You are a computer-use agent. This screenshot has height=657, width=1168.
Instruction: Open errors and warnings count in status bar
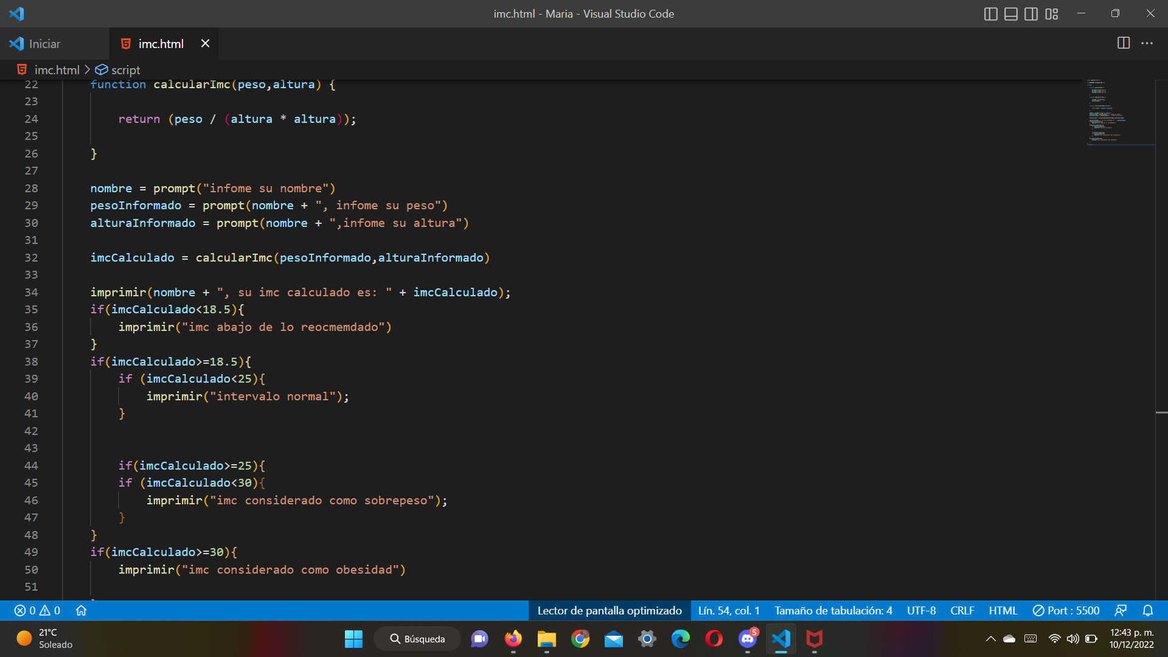click(x=37, y=610)
